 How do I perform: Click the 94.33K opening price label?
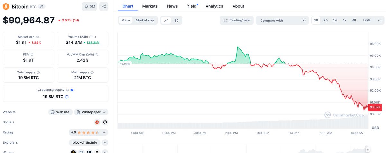point(125,64)
